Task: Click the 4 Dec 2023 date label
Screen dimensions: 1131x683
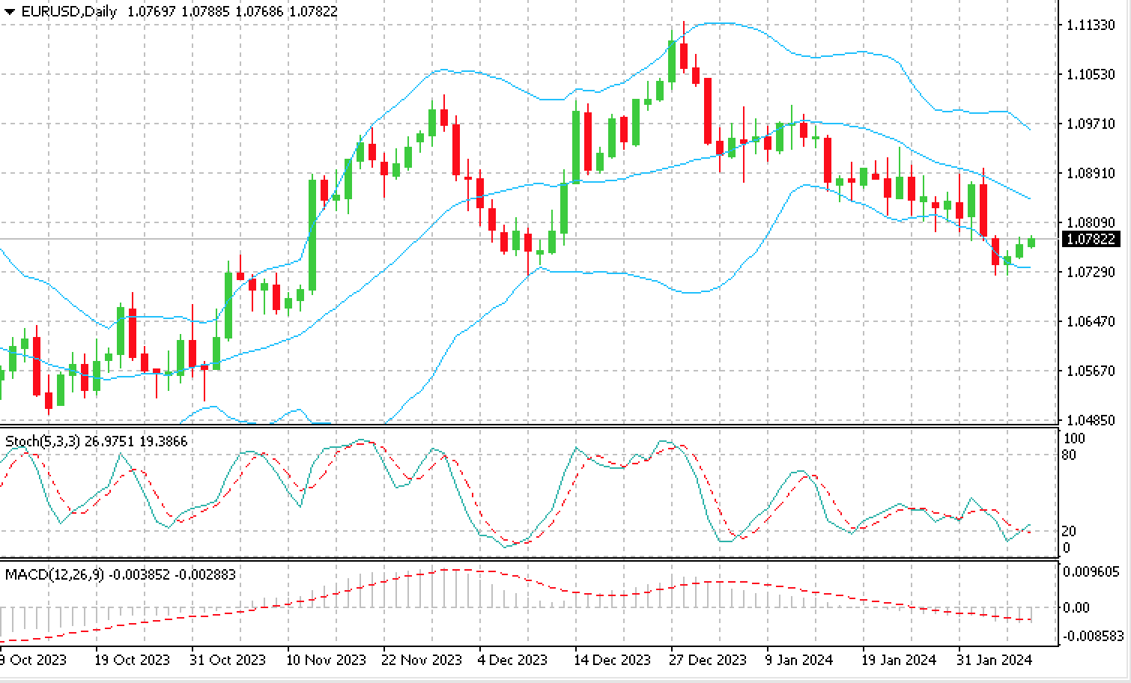Action: pyautogui.click(x=514, y=660)
